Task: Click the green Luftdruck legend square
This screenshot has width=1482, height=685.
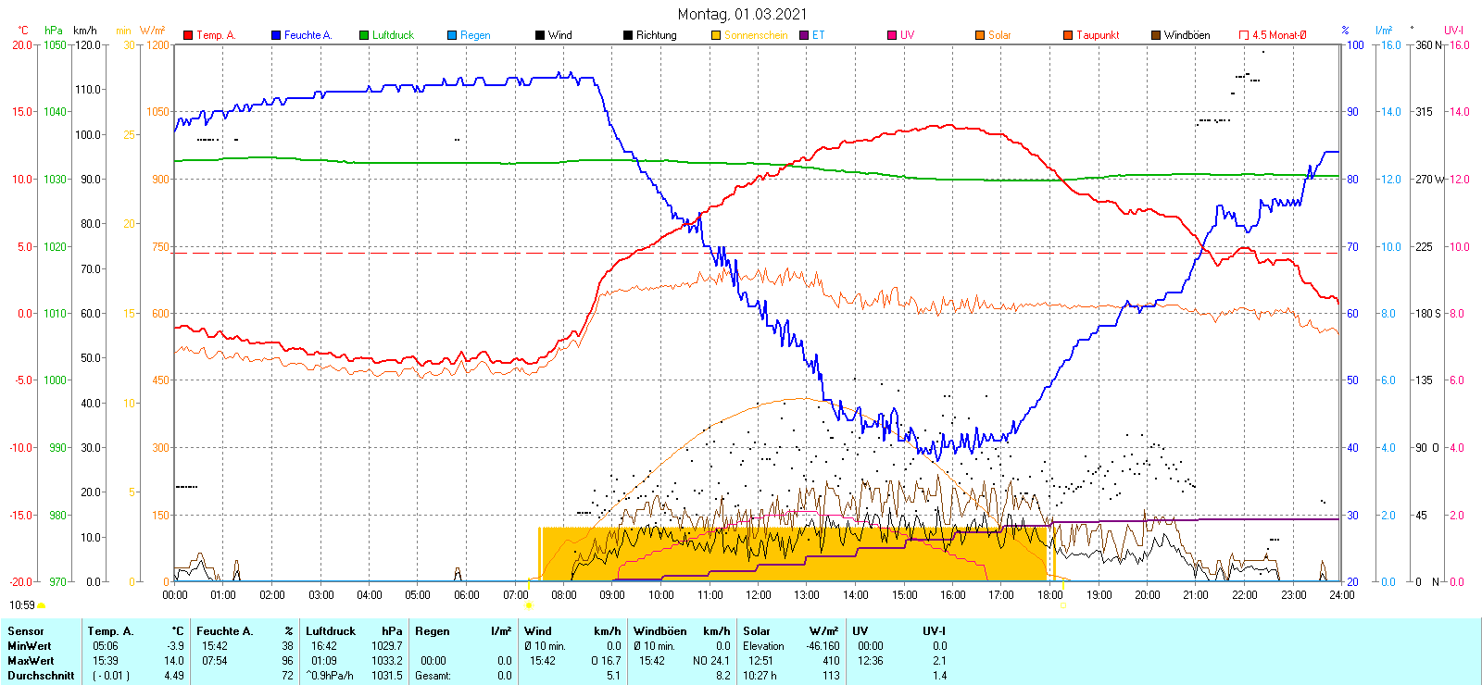Action: coord(364,35)
